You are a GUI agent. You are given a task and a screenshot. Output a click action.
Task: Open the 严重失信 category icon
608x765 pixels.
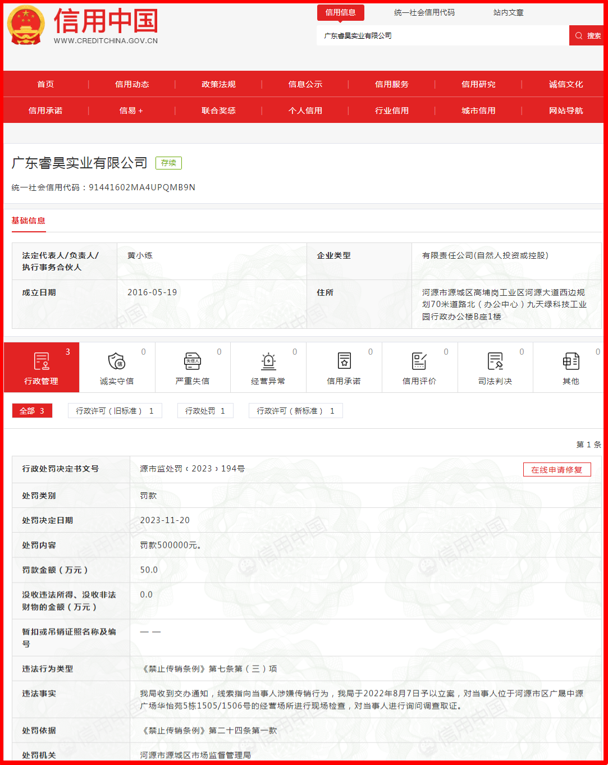(193, 361)
